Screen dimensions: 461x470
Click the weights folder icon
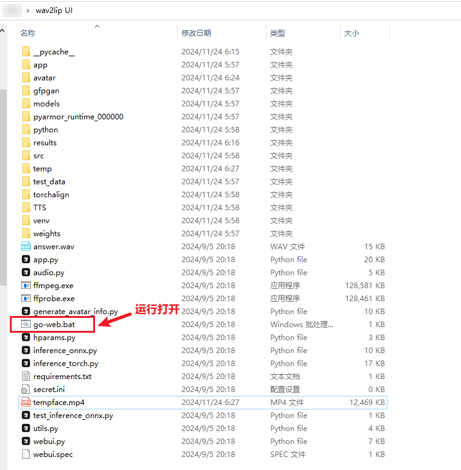[26, 233]
